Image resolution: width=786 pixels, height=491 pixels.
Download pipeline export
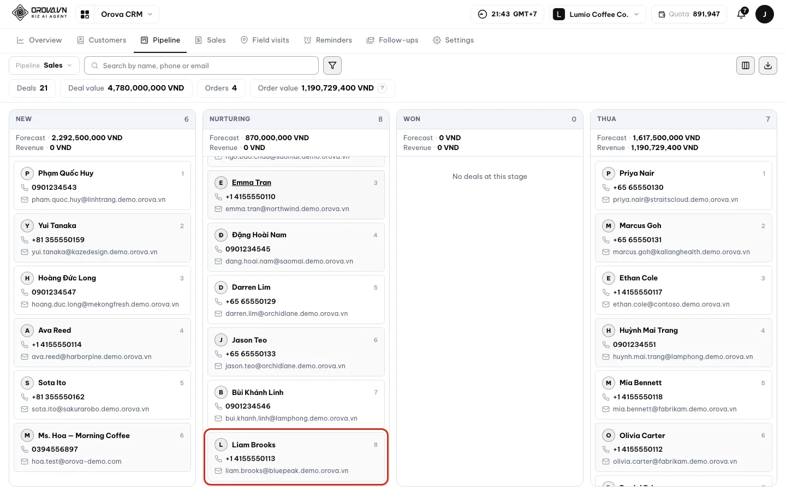pos(767,65)
